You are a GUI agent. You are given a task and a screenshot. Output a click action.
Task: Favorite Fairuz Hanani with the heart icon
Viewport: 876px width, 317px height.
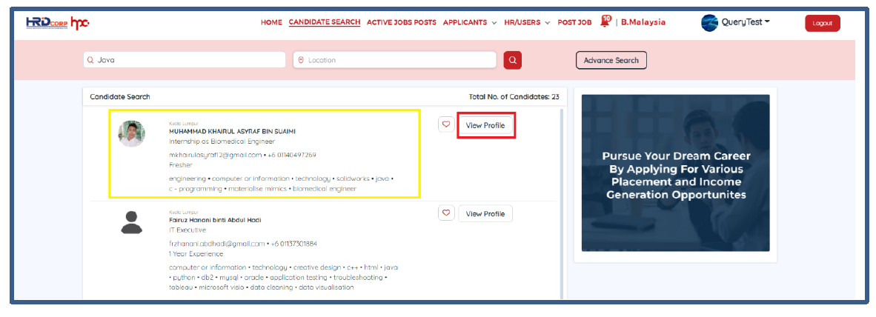[445, 213]
